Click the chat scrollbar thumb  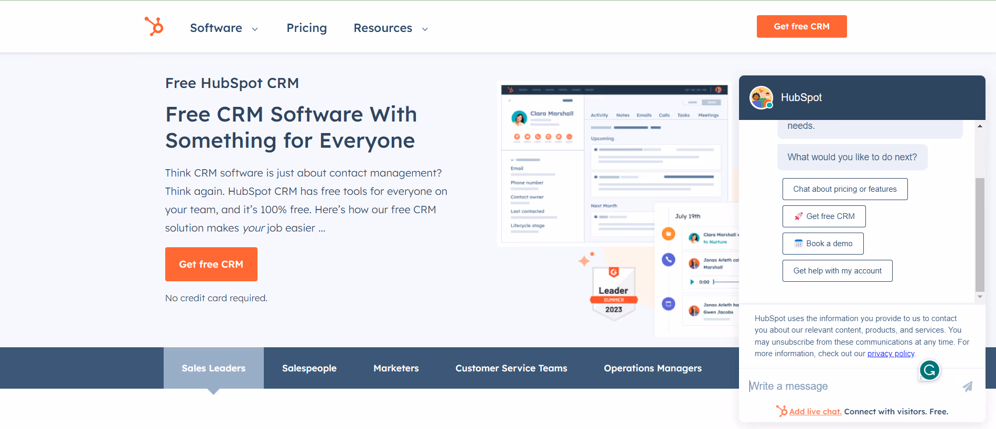(980, 235)
